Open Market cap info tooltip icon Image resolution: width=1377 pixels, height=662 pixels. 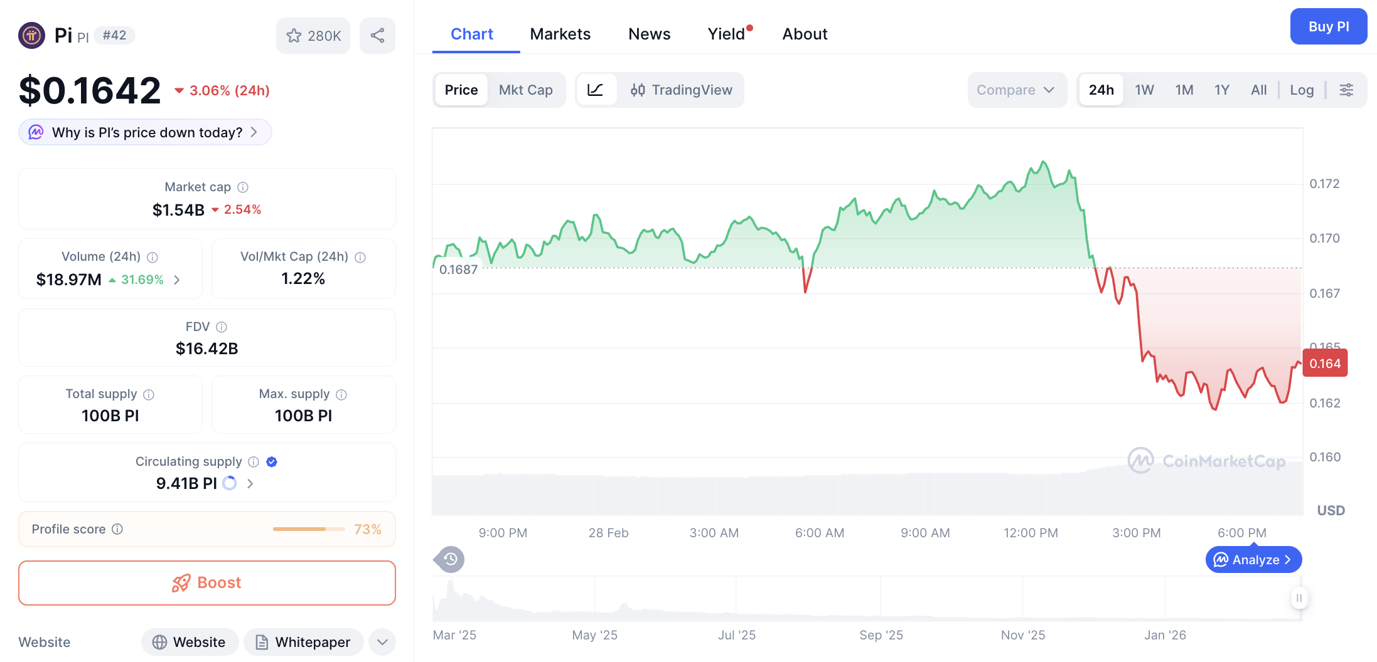coord(244,187)
